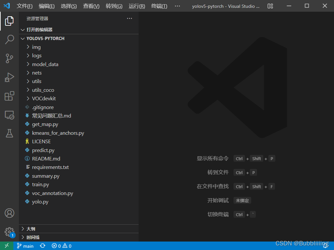Open the 转到(G) menu
Image resolution: width=334 pixels, height=250 pixels.
pos(114,6)
